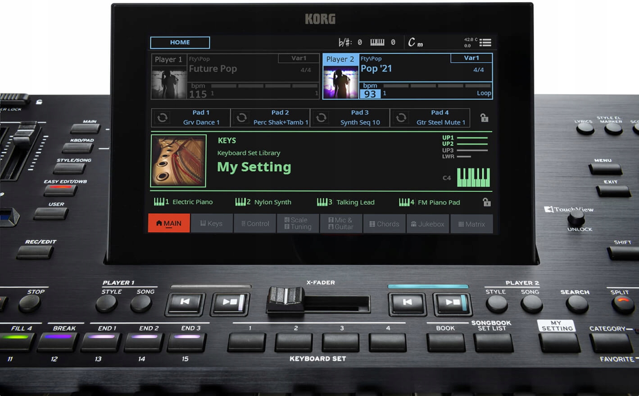Tap the Cm chord symbol
This screenshot has width=639, height=396.
(x=415, y=42)
